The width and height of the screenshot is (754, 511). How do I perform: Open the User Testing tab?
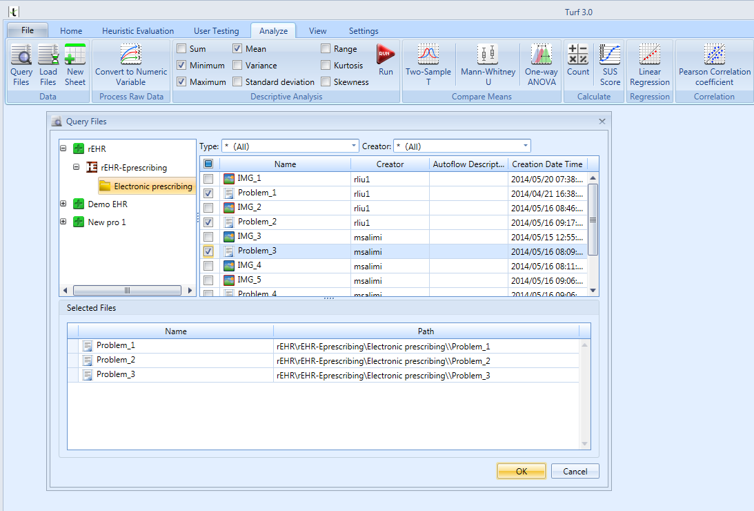[217, 31]
